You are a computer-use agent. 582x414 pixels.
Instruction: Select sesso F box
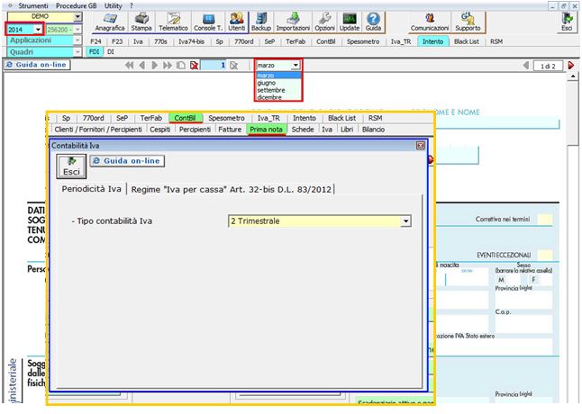point(533,280)
